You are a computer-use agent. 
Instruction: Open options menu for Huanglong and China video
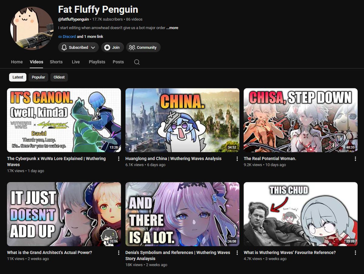point(237,159)
